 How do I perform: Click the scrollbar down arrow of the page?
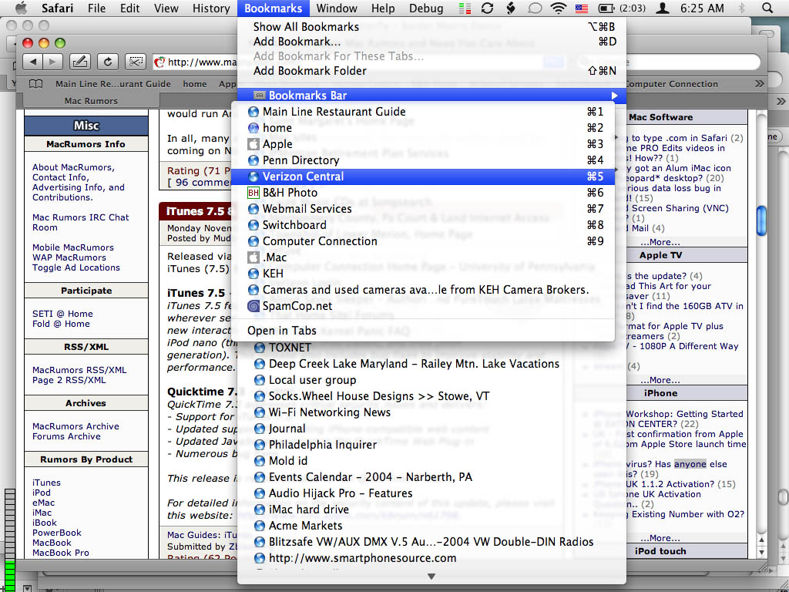coord(761,553)
